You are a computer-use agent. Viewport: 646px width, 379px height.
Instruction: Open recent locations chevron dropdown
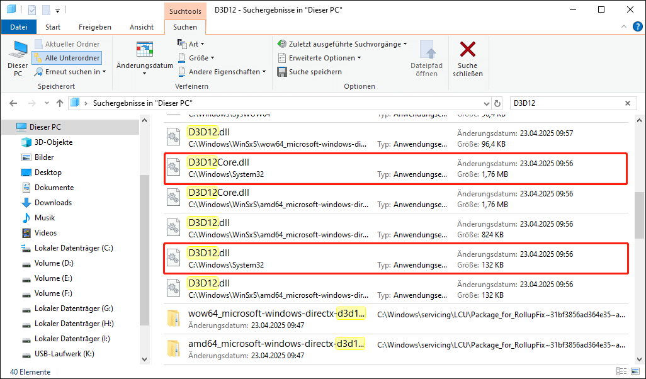(x=47, y=103)
